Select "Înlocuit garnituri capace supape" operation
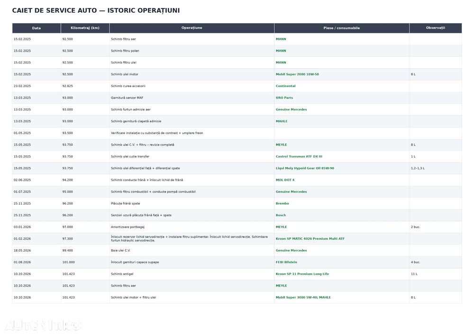The image size is (474, 335). click(x=135, y=262)
